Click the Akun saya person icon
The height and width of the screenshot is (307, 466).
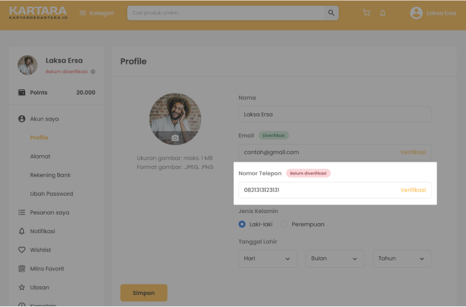(x=22, y=119)
